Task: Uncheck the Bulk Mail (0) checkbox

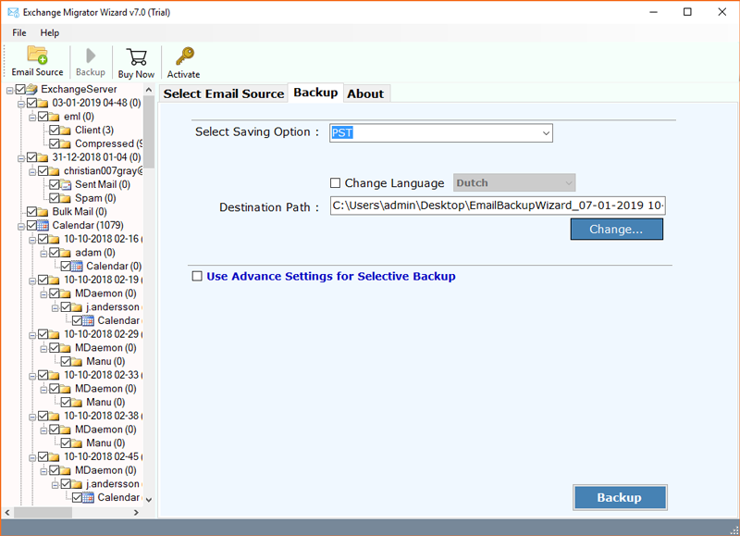Action: [x=31, y=212]
